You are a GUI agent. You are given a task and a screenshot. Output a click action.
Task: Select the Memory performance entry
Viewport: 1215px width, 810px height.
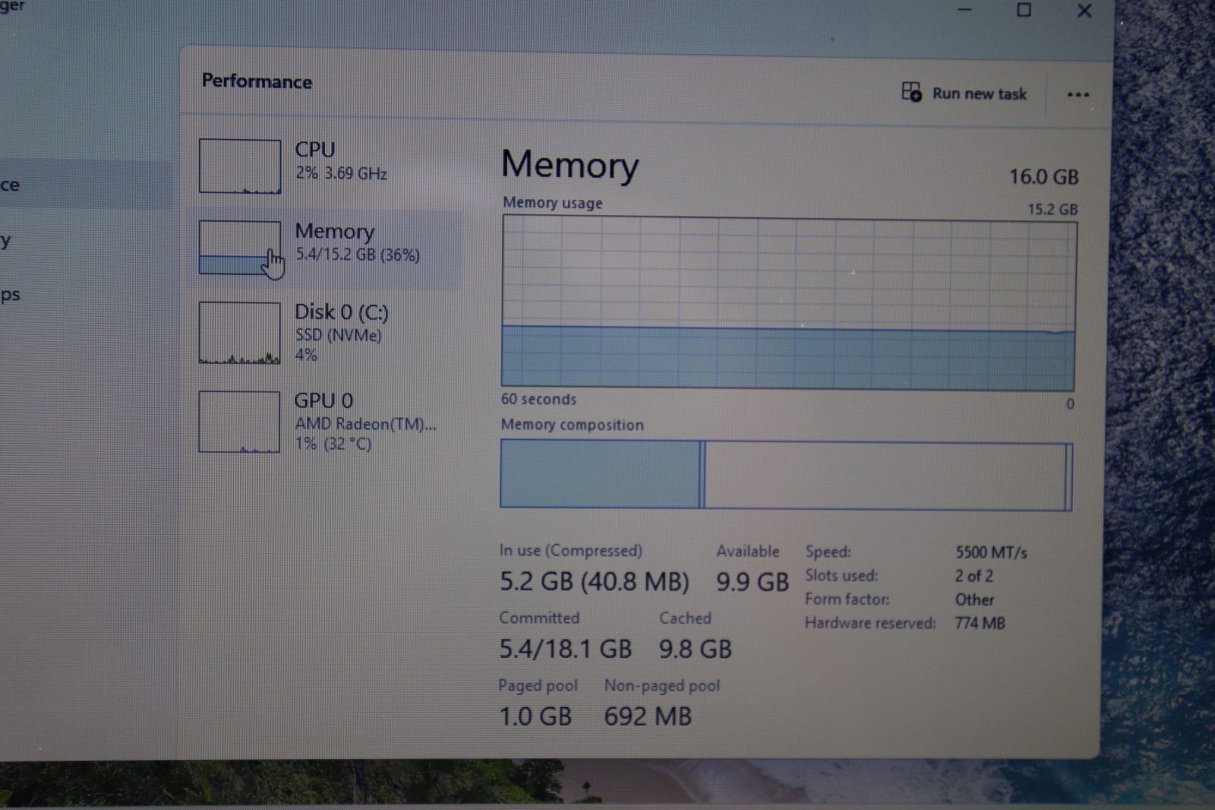pos(325,248)
